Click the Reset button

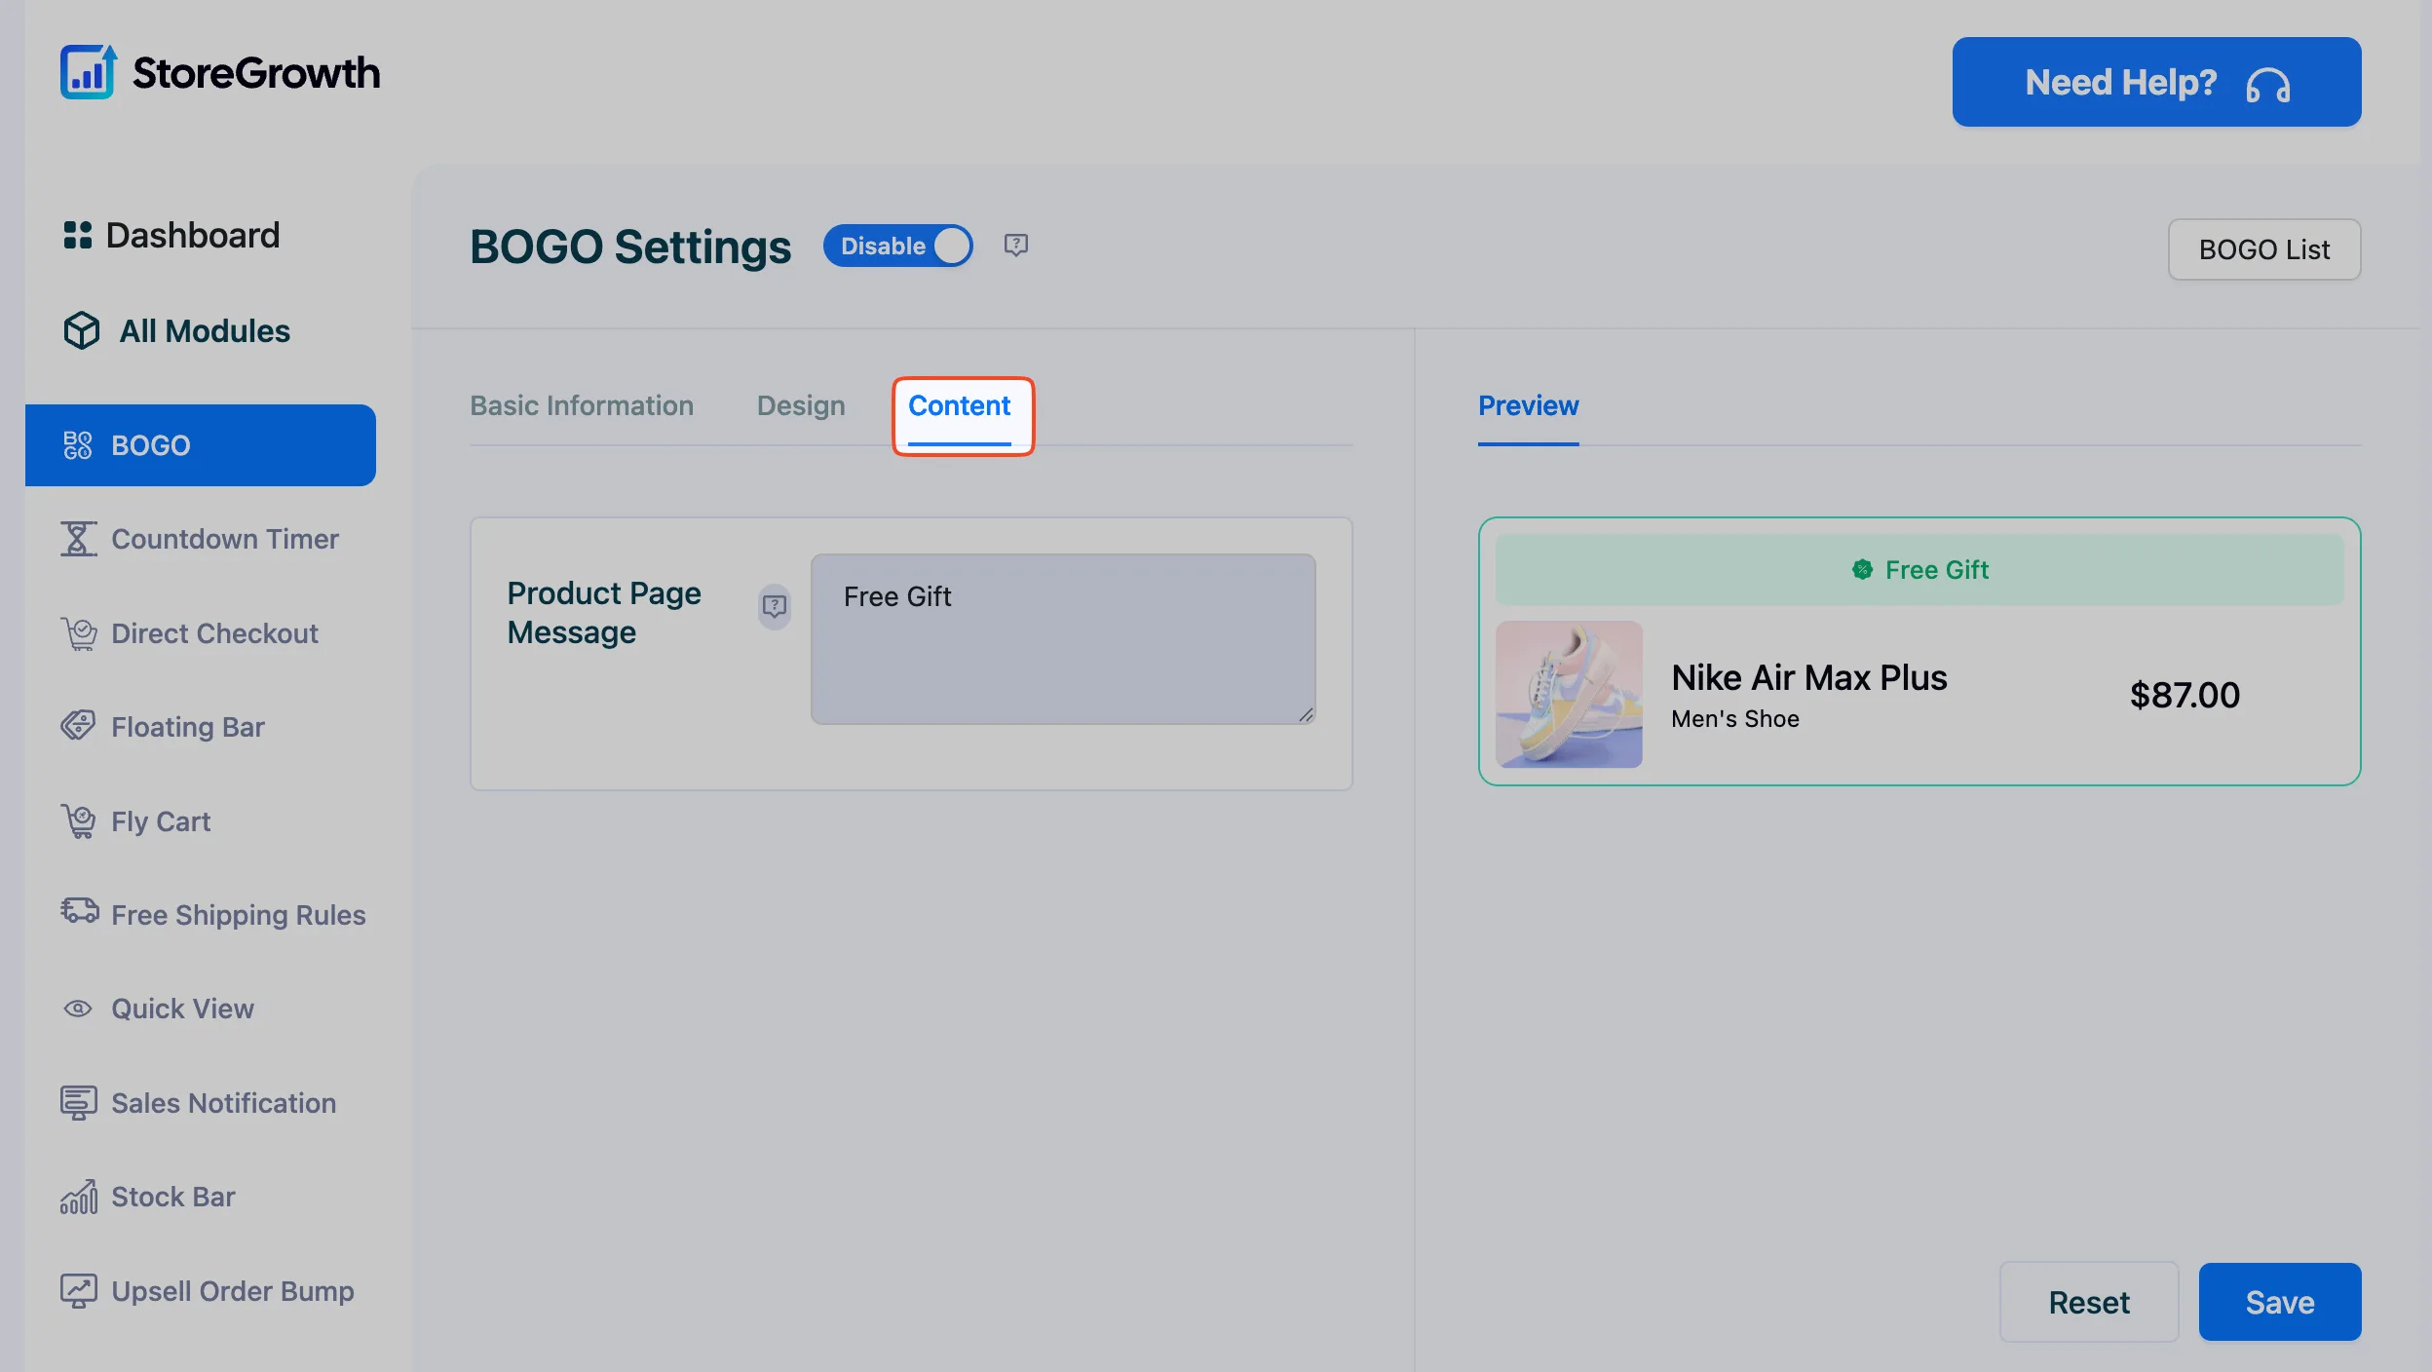click(x=2089, y=1302)
